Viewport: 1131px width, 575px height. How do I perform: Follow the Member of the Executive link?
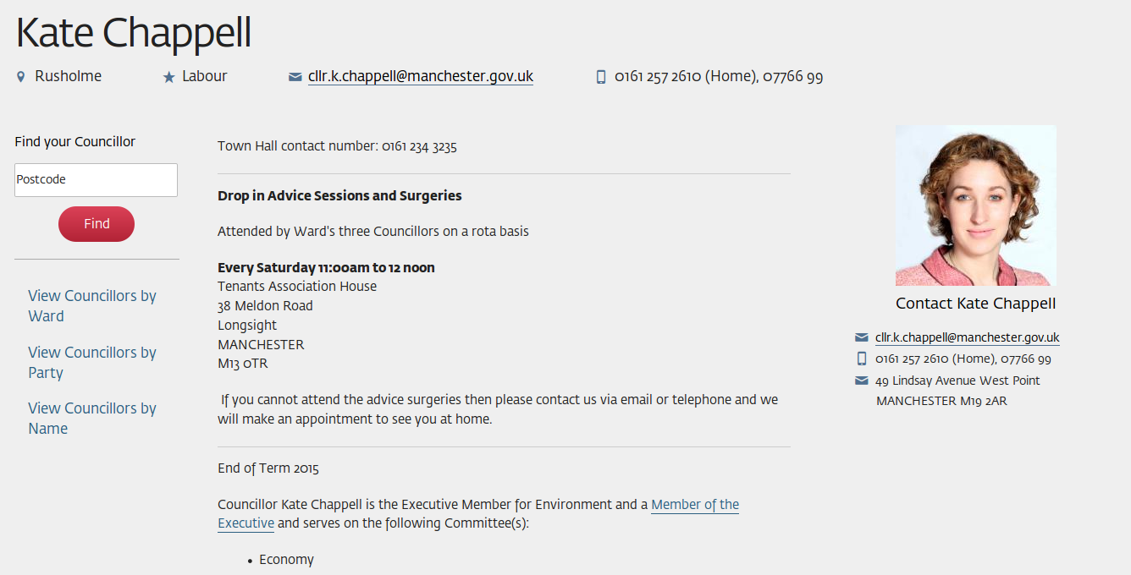(694, 505)
